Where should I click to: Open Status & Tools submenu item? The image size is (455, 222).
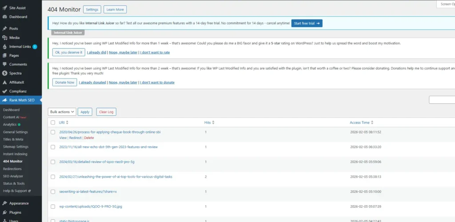14,183
